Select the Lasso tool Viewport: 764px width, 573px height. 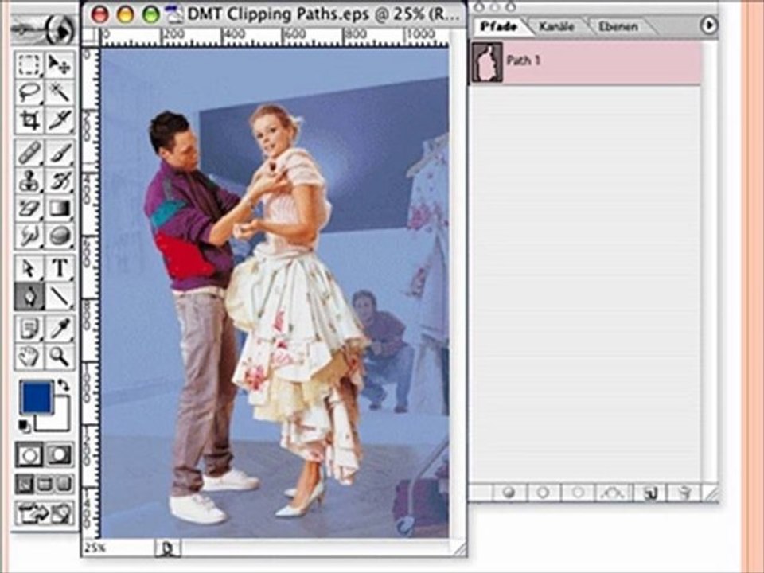[x=29, y=92]
